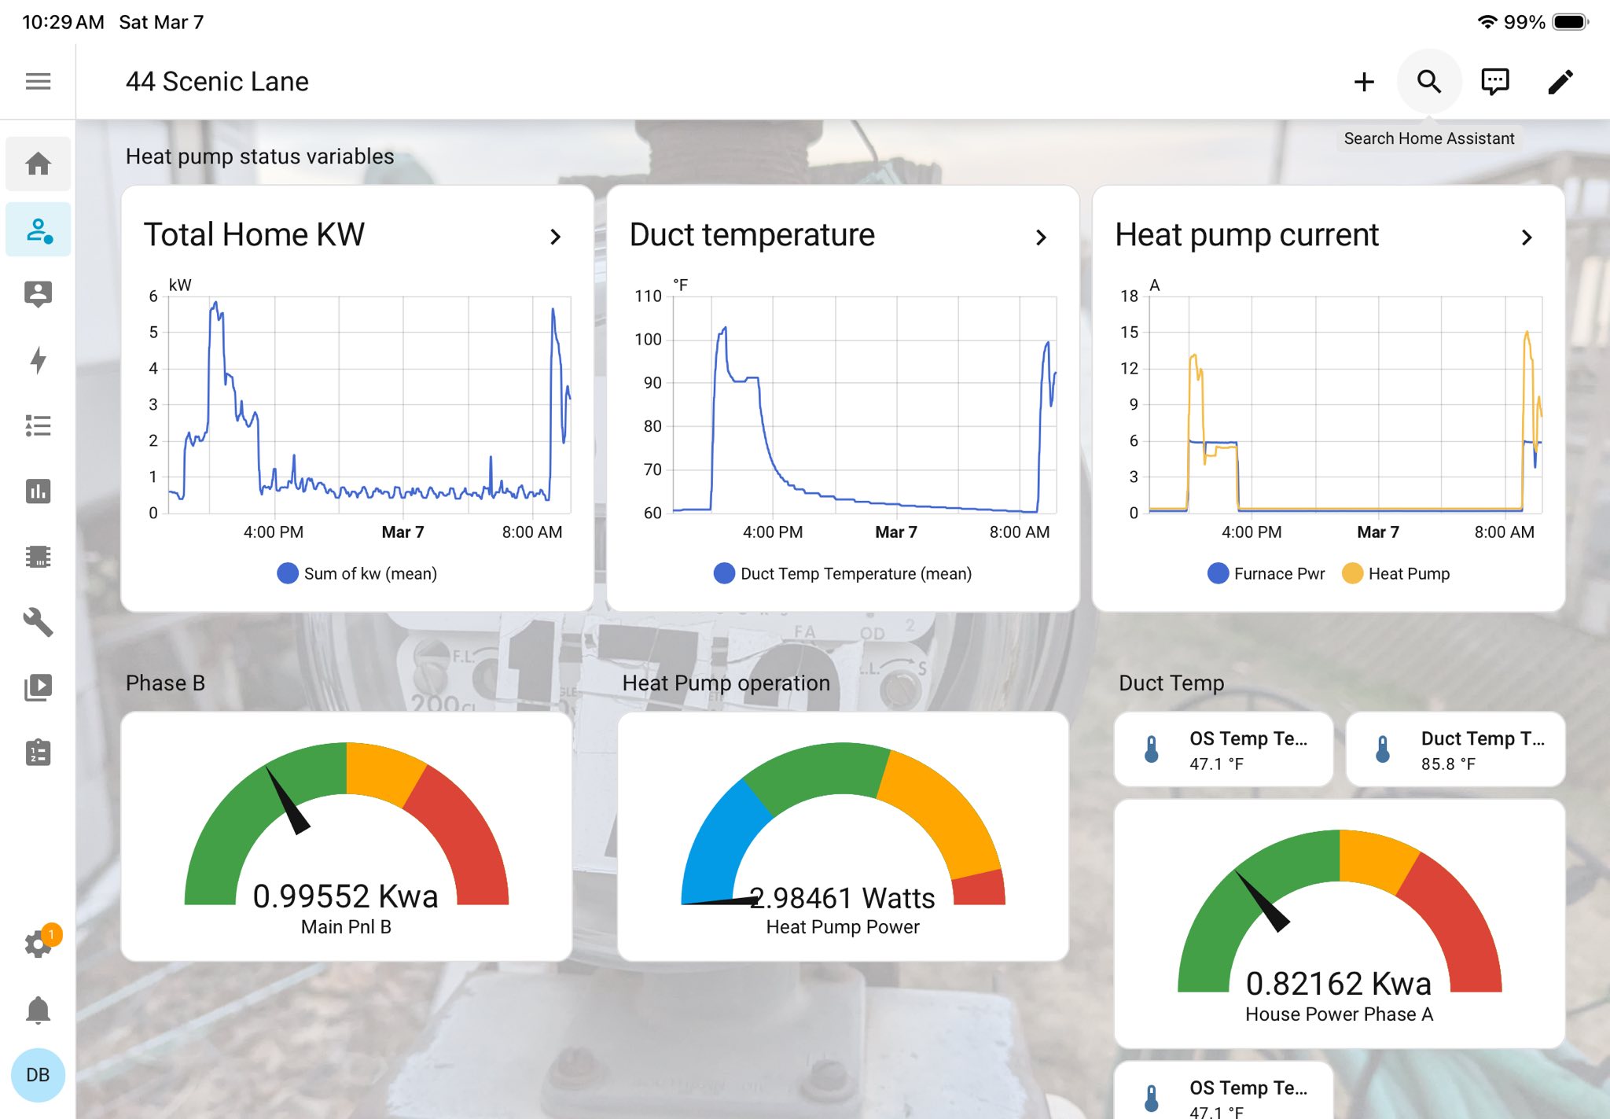
Task: Click the Heat pump status variables heading
Action: coord(259,156)
